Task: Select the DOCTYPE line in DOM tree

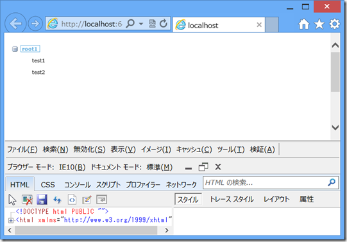Action: coord(62,211)
